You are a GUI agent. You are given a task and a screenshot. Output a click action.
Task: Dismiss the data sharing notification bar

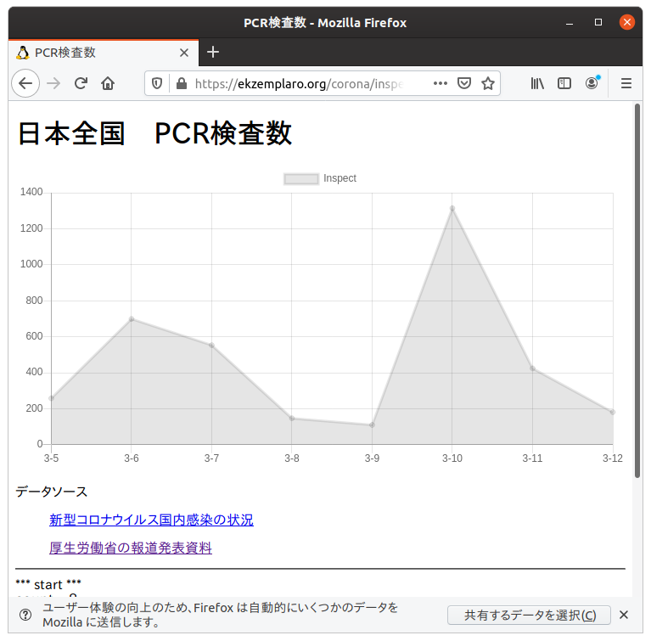pos(624,615)
